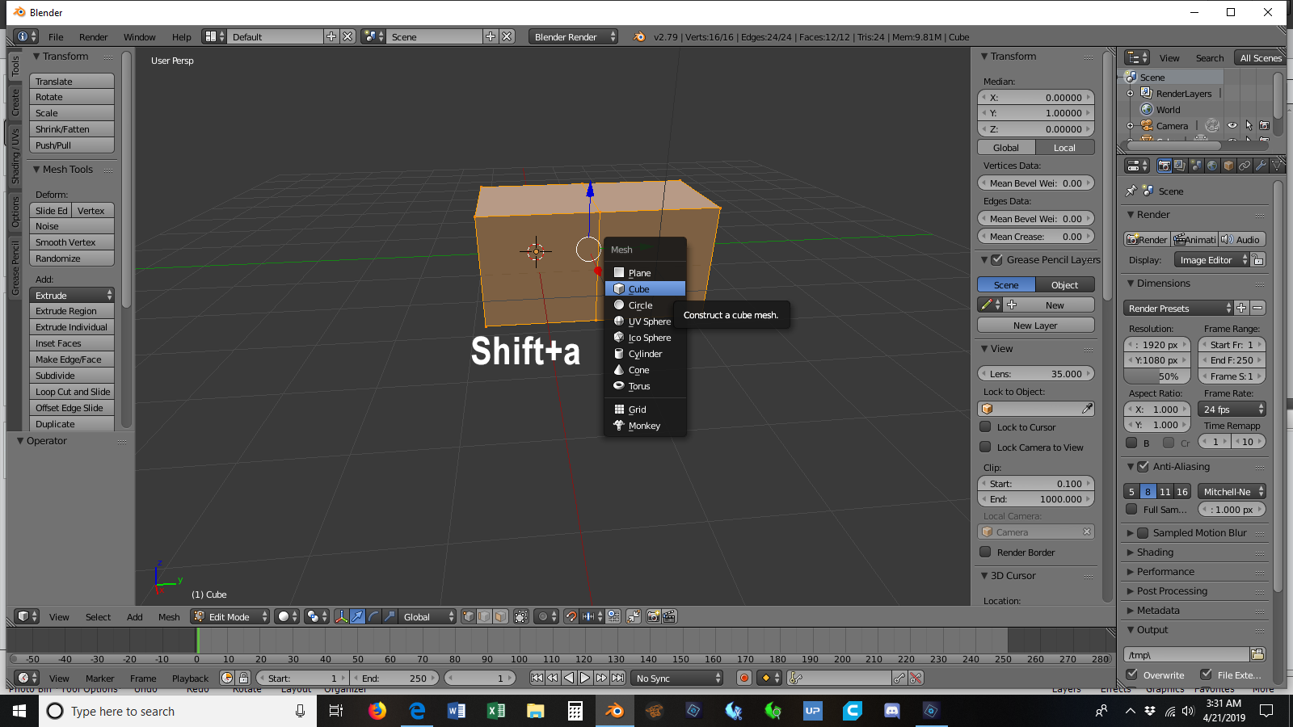Enable the Lock to Cursor checkbox

tap(985, 427)
